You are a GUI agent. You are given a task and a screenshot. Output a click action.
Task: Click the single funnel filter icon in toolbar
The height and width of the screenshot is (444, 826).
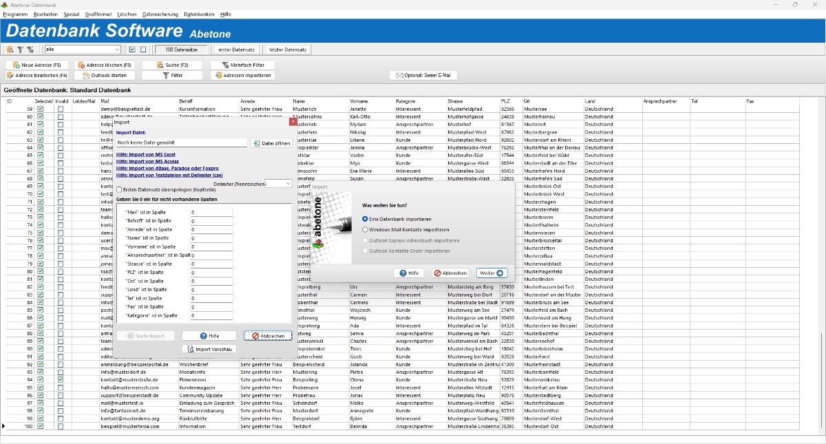20,50
